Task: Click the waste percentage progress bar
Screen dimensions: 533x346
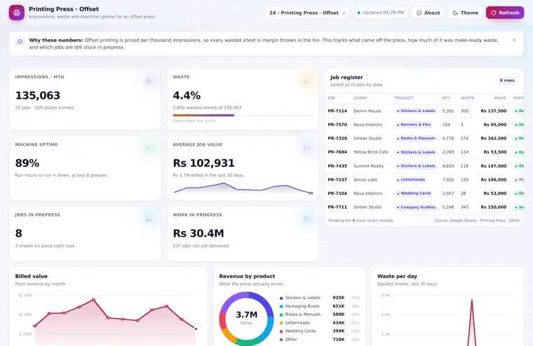Action: 243,115
